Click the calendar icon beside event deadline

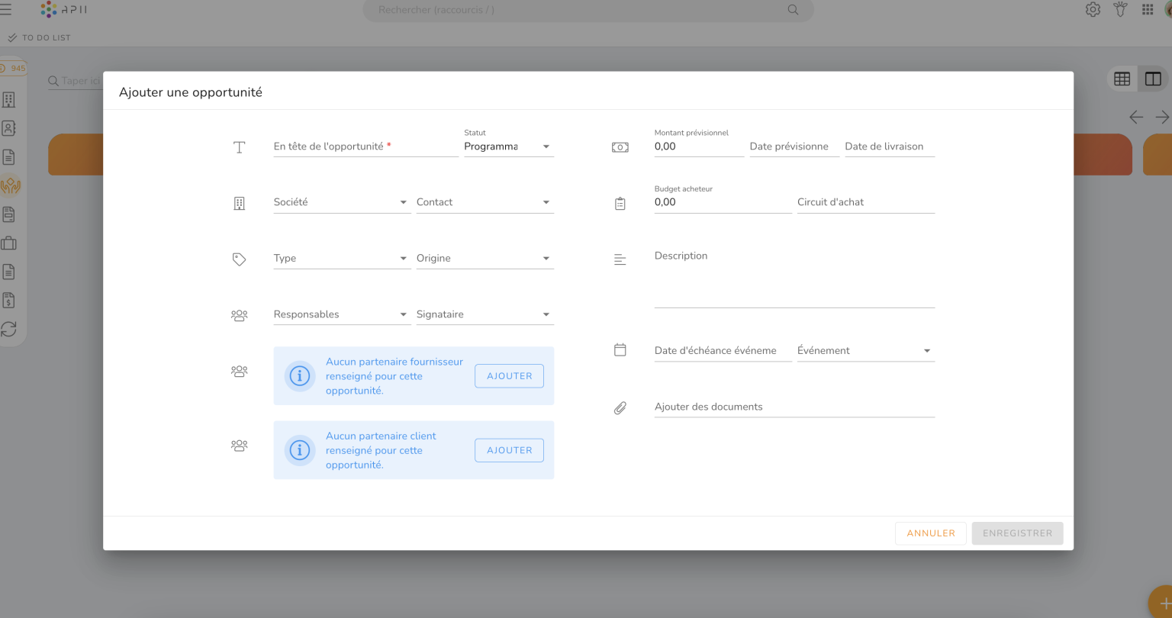pos(620,350)
